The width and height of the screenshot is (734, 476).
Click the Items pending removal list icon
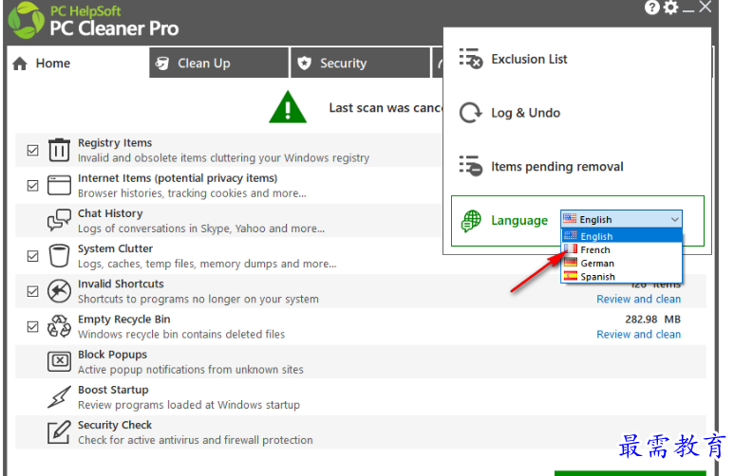470,166
